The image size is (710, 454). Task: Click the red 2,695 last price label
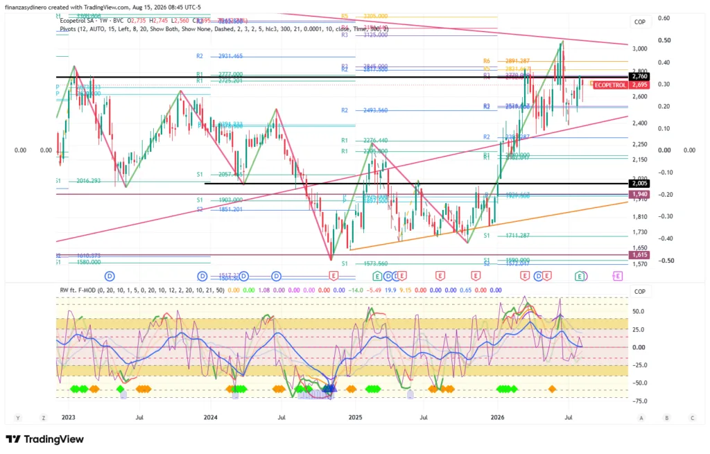pos(639,85)
